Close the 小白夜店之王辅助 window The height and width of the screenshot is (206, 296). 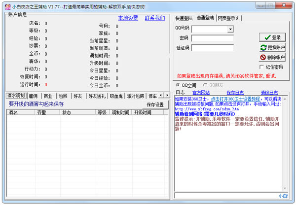pos(284,5)
